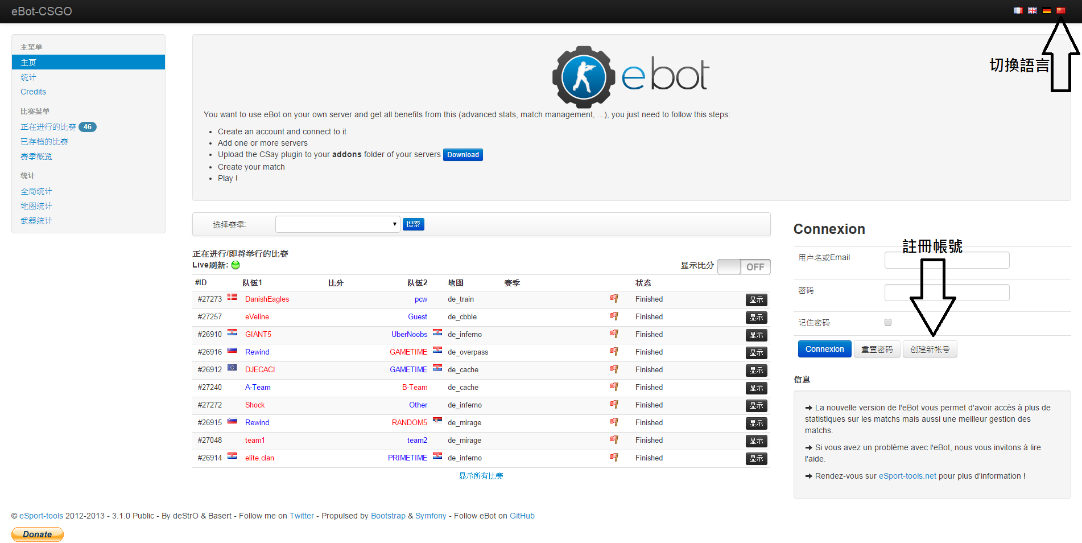Click the status flag icon for match #27048
Image resolution: width=1082 pixels, height=543 pixels.
pos(614,440)
